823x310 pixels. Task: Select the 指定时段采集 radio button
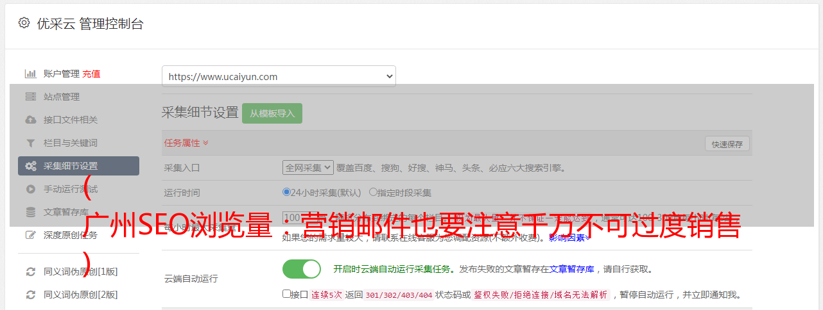[x=373, y=192]
